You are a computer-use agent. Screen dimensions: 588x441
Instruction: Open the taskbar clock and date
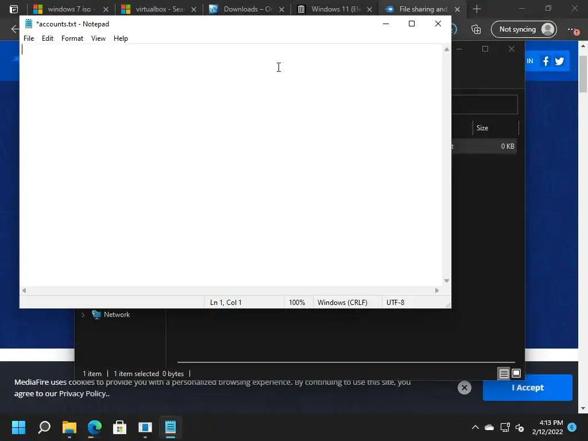tap(548, 427)
